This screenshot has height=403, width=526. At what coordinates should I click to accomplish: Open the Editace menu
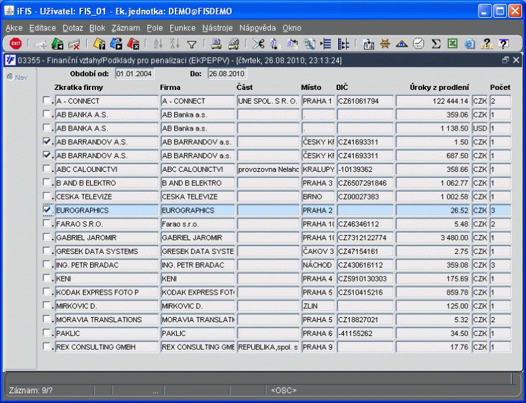click(x=43, y=28)
